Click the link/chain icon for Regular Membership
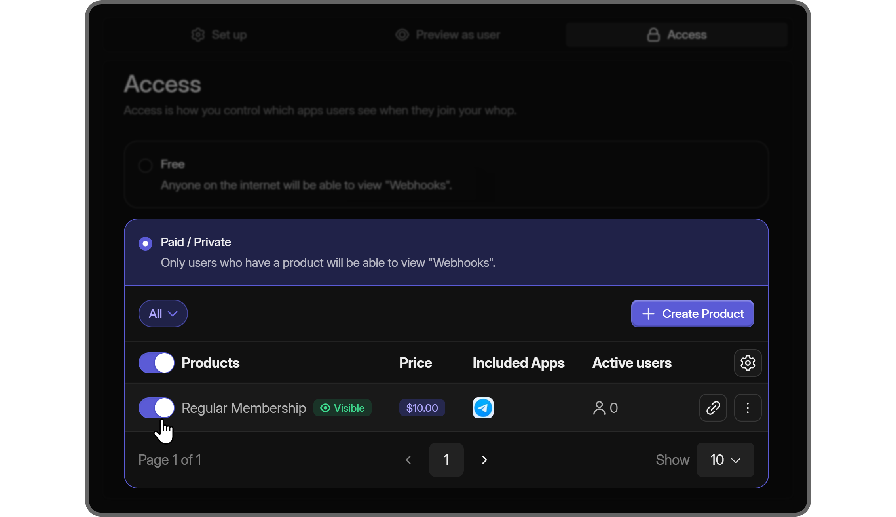This screenshot has height=517, width=896. pos(713,407)
